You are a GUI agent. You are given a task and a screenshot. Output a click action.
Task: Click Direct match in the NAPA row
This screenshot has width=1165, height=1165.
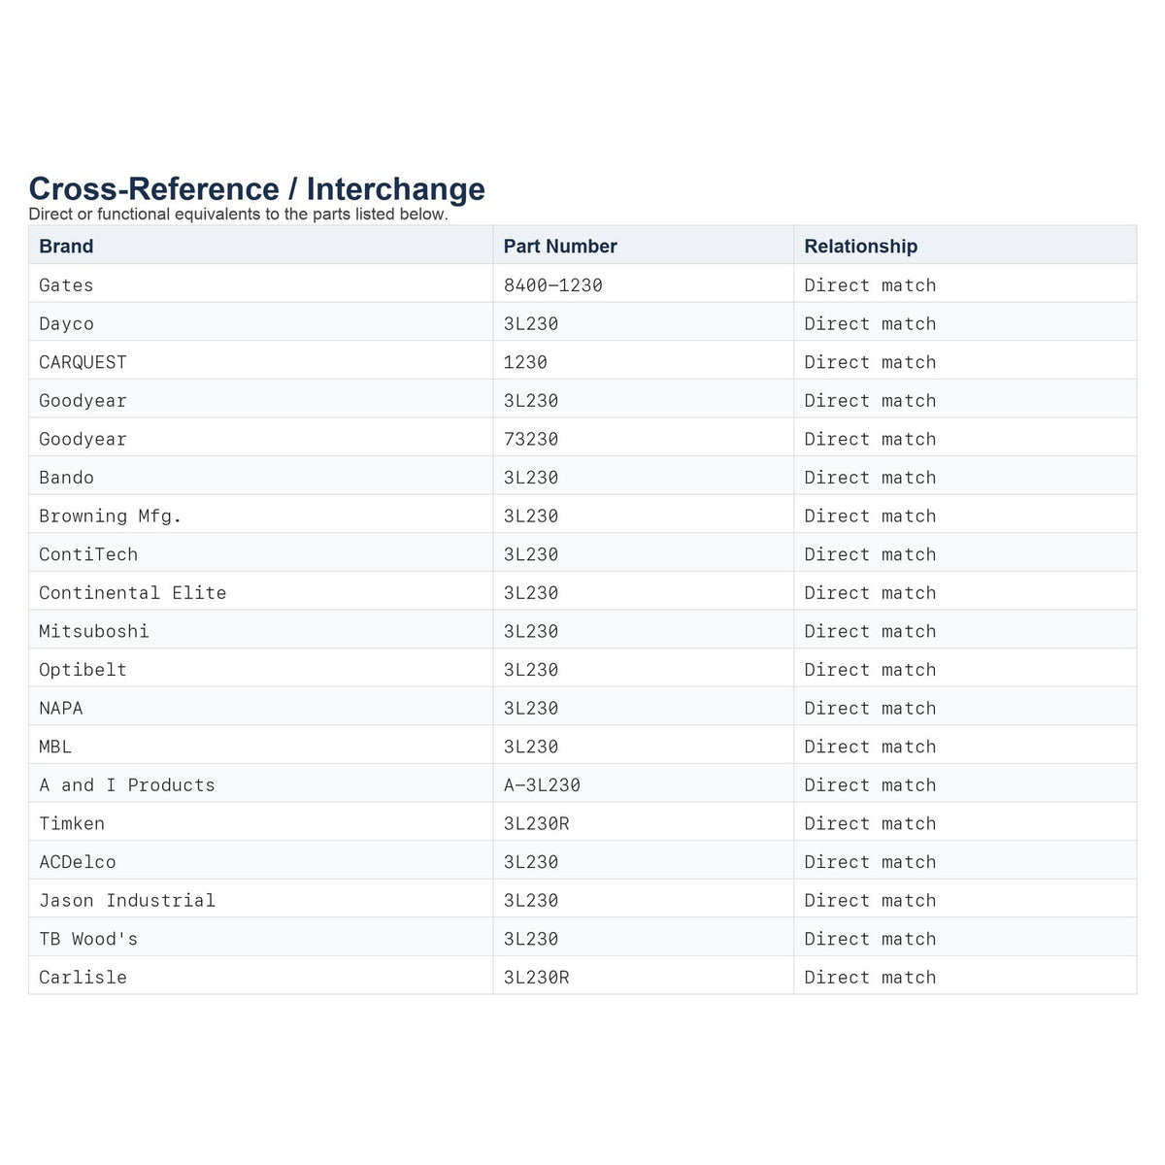[x=871, y=709]
